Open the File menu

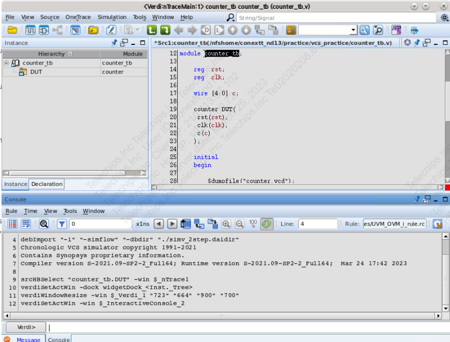10,17
